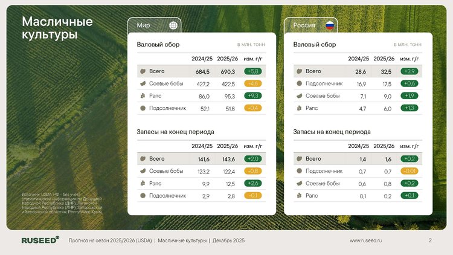Click the Всего icon in Russia Запасы table

click(298, 158)
